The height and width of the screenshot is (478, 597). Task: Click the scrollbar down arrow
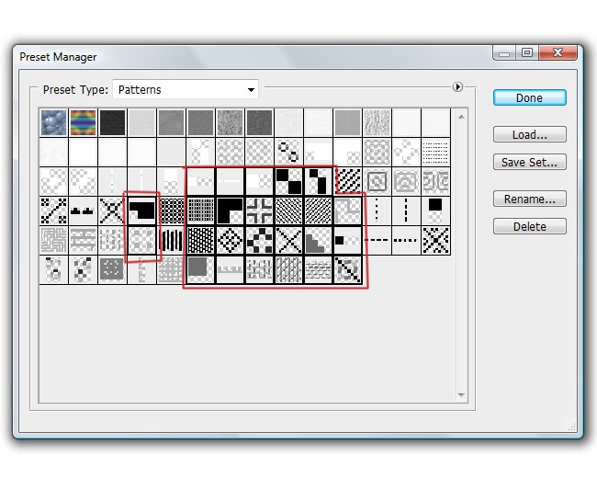coord(461,395)
